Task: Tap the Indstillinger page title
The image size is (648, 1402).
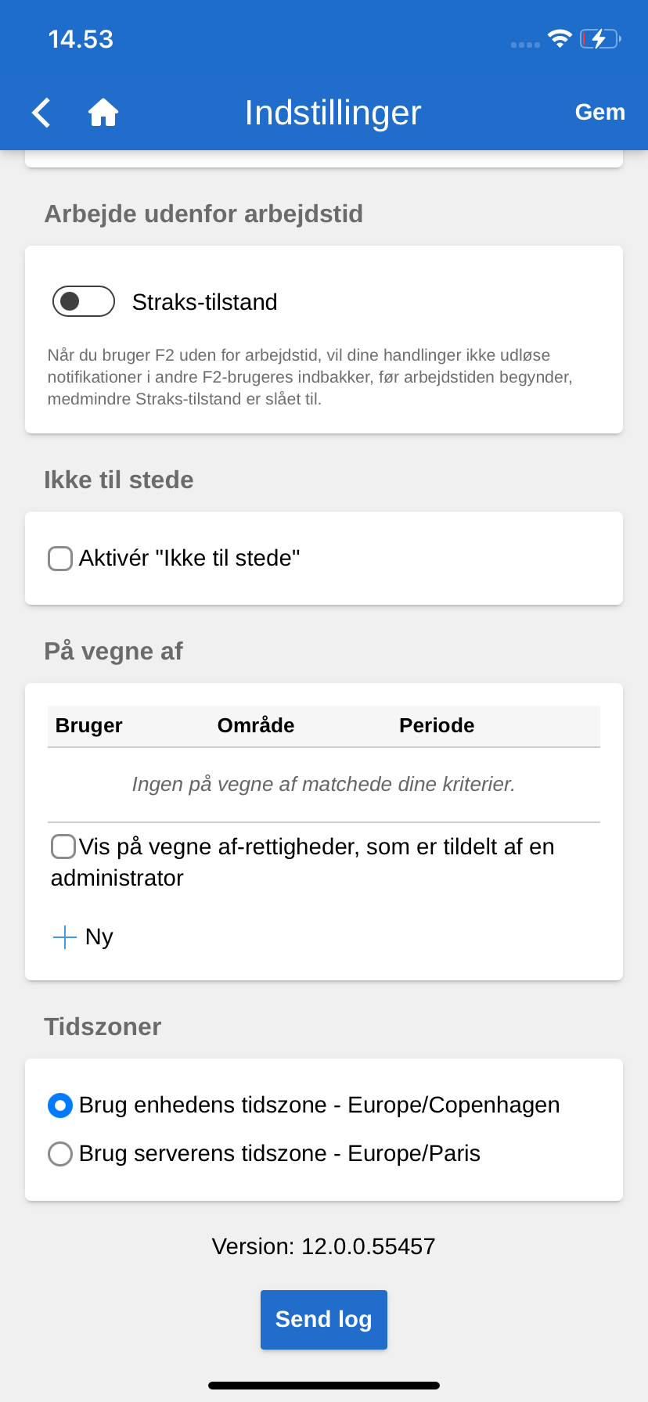Action: click(x=333, y=113)
